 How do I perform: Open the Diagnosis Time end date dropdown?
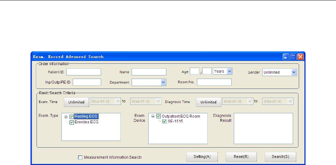tap(290, 102)
